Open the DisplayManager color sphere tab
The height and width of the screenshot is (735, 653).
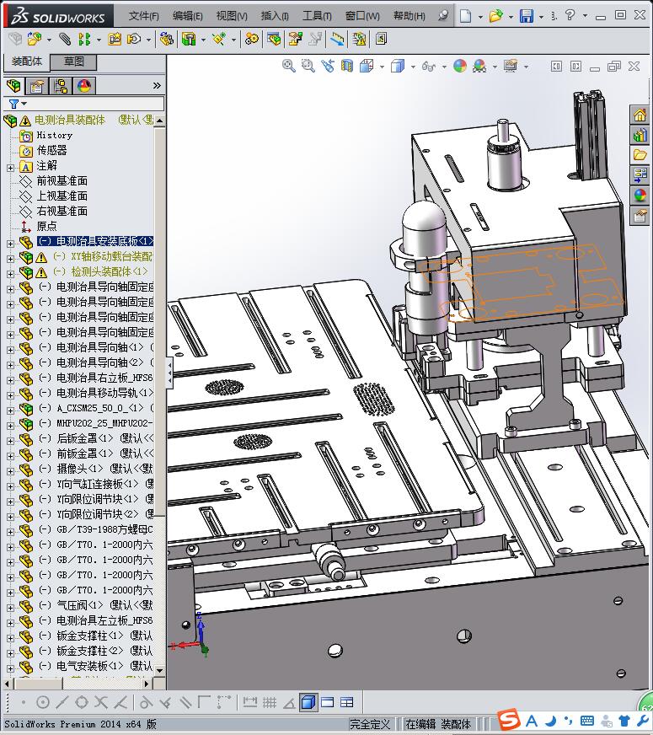click(84, 86)
